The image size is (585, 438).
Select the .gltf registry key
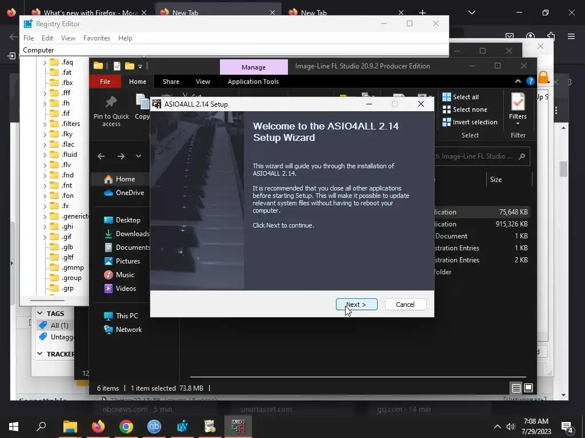[x=67, y=257]
